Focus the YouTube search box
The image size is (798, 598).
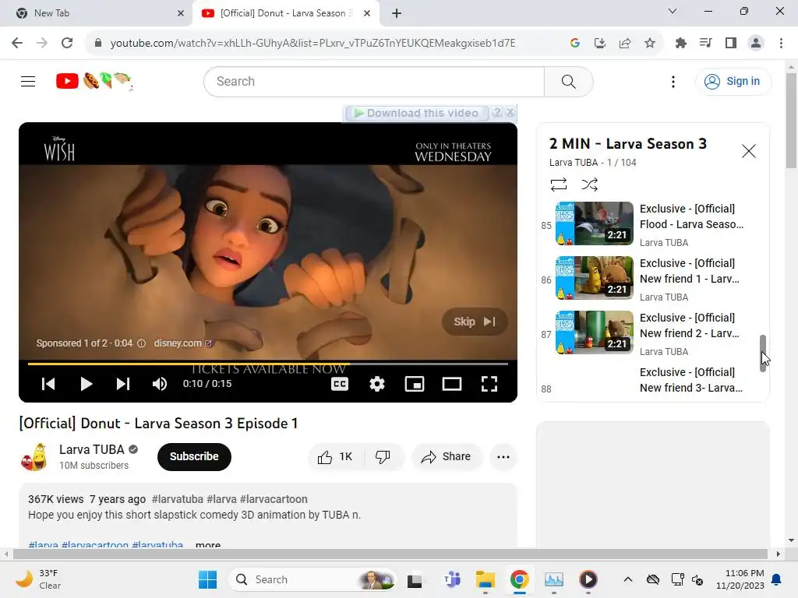[374, 81]
